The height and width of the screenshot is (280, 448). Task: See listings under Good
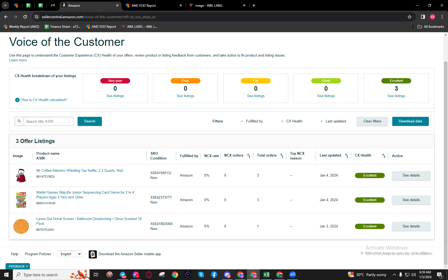coord(326,96)
